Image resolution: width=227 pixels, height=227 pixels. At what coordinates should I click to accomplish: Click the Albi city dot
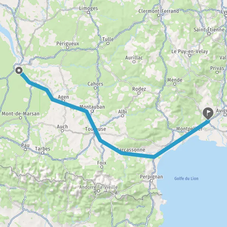[x=123, y=116]
